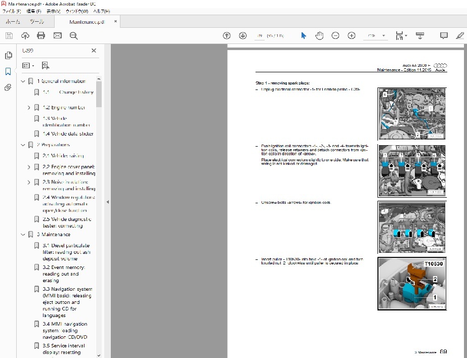Open the bookmark options list dropdown
This screenshot has height=358, width=467.
click(28, 65)
